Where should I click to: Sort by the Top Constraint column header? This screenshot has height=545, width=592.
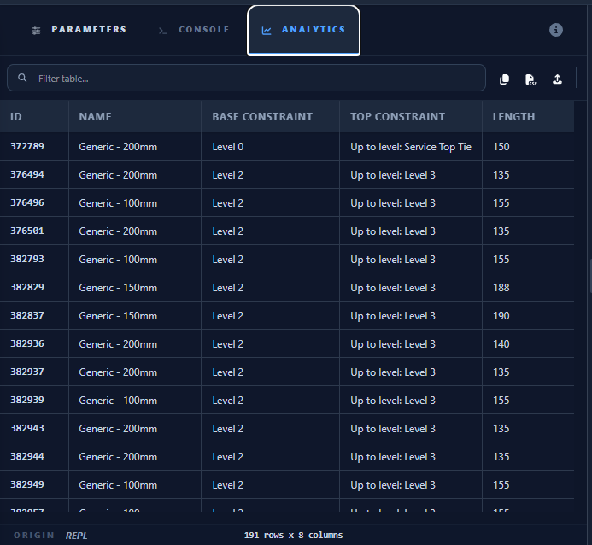coord(397,117)
